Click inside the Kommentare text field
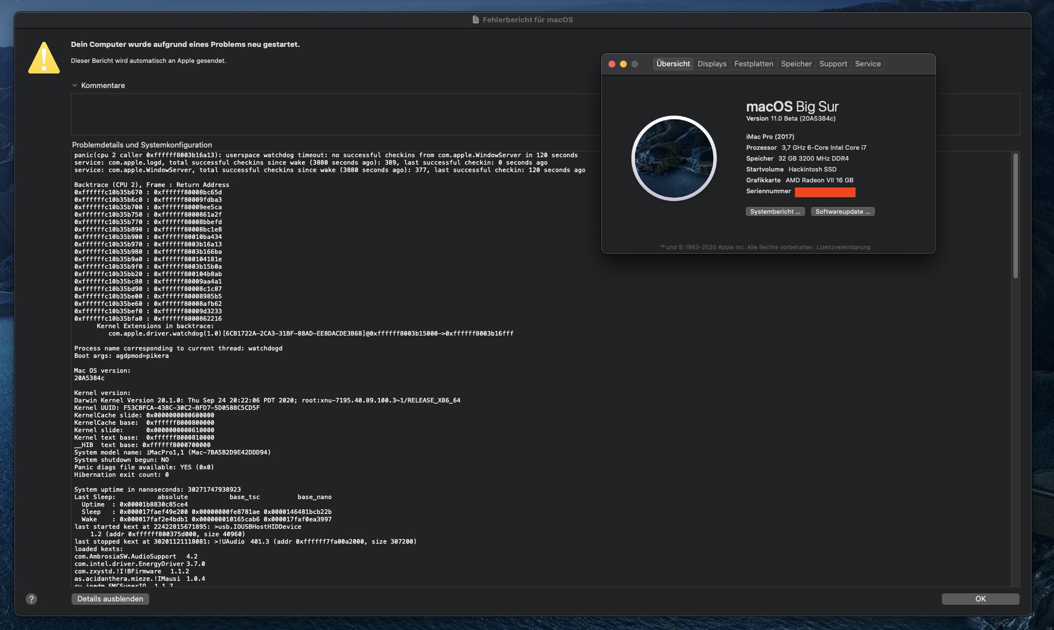This screenshot has height=630, width=1054. coord(335,114)
